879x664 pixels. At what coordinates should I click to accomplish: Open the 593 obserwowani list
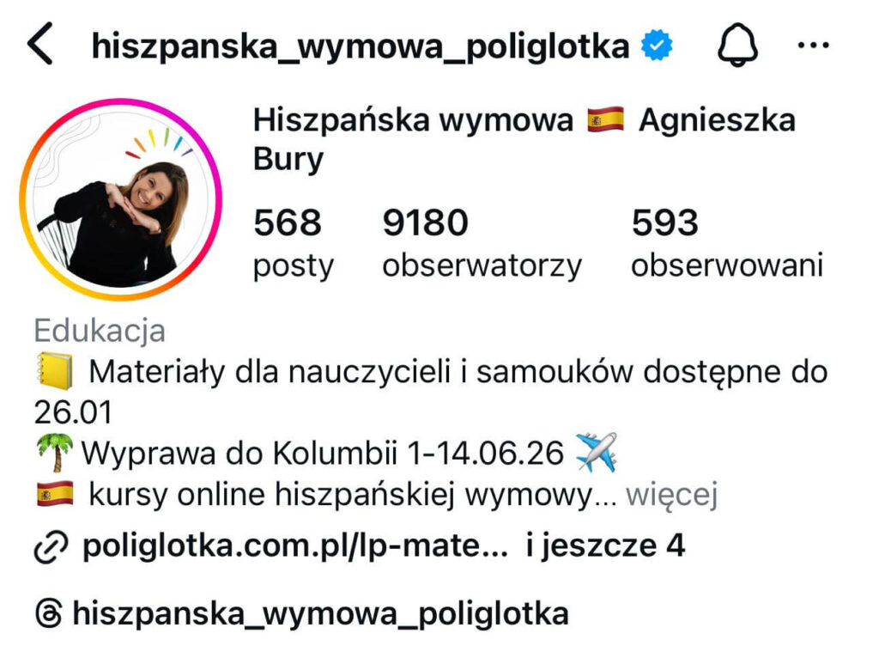(x=727, y=242)
